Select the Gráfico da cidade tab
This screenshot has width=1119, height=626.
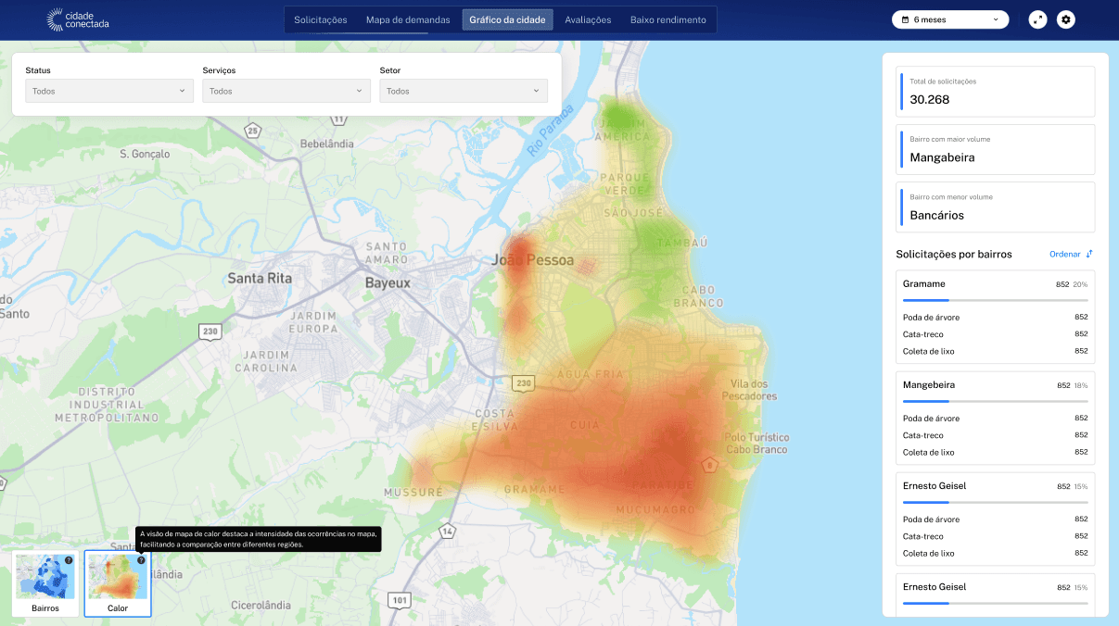click(x=508, y=19)
